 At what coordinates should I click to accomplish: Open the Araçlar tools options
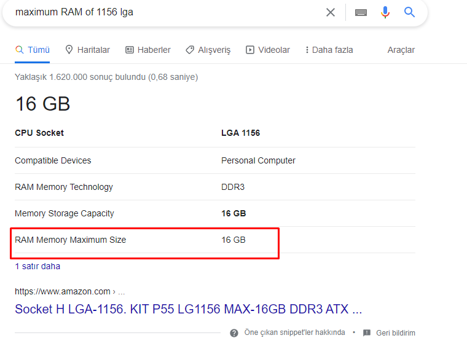pos(401,50)
